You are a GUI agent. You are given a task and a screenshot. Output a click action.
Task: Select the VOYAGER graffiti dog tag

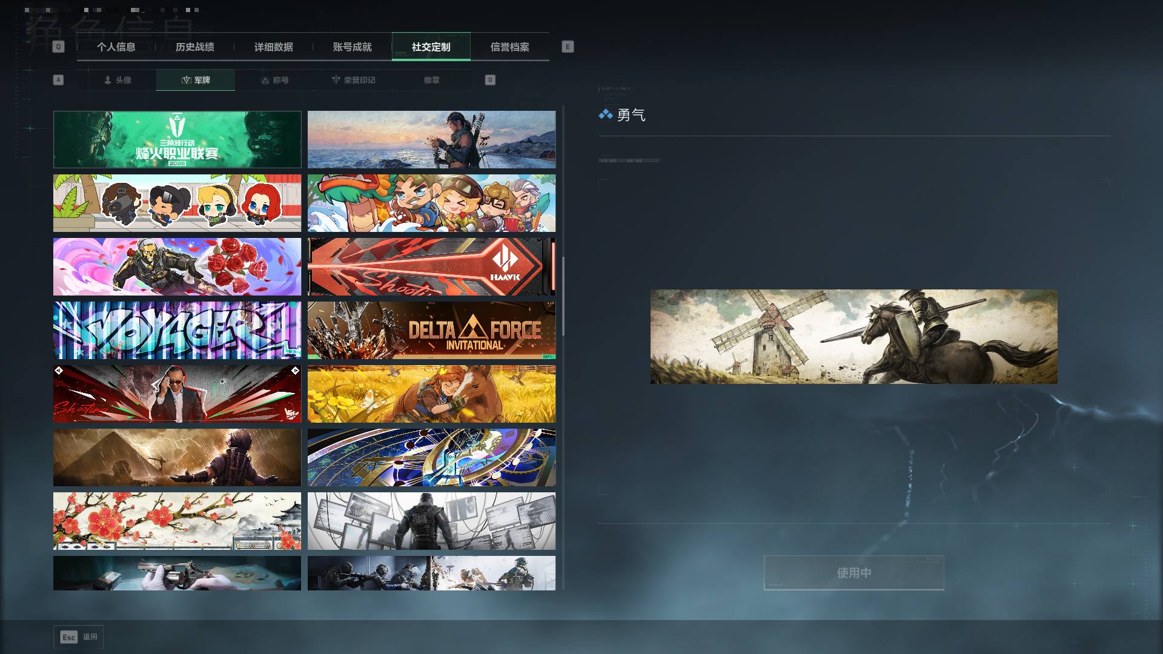tap(177, 330)
